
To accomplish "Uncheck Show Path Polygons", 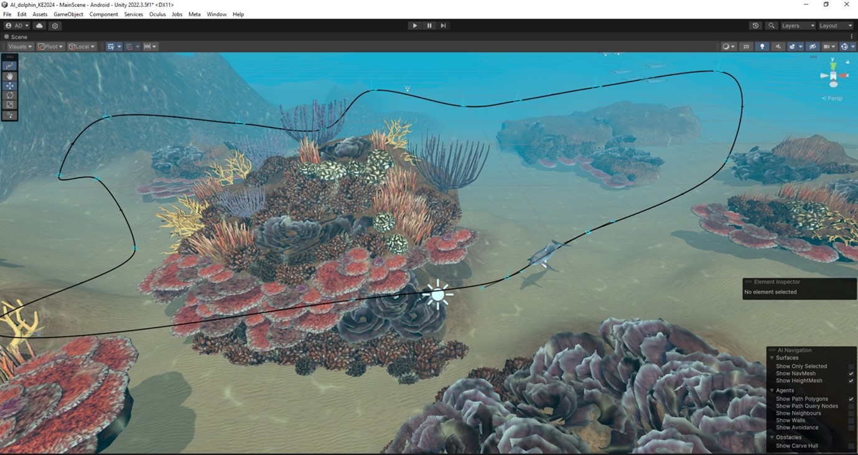I will coord(851,399).
